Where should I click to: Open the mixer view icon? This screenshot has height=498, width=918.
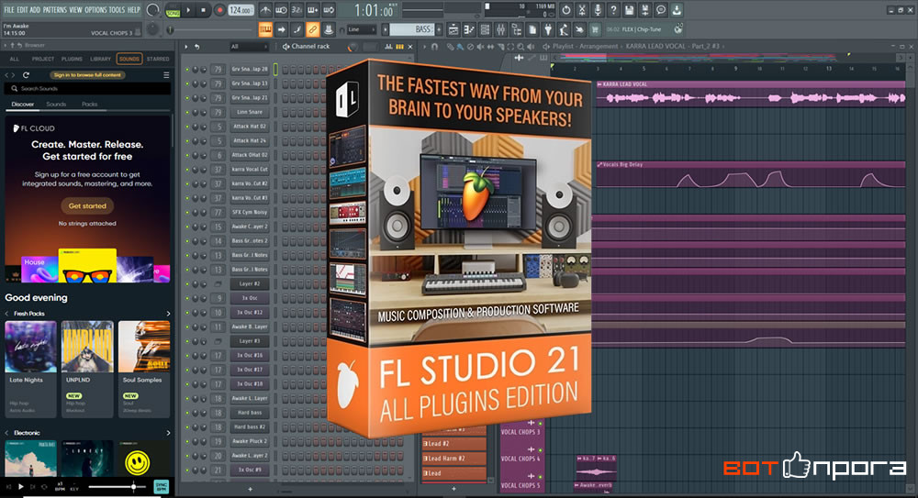coord(500,29)
